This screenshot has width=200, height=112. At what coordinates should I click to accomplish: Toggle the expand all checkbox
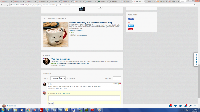point(68,78)
